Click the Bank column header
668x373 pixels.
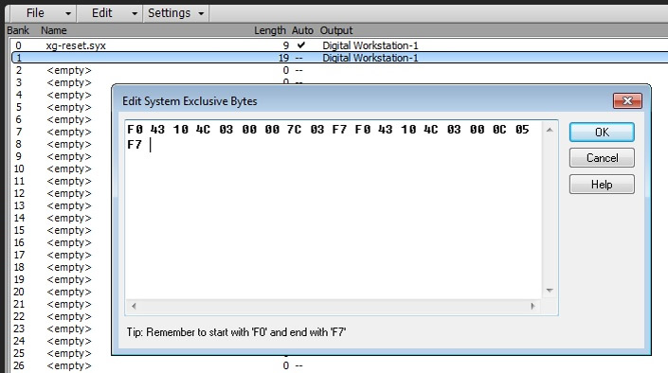click(x=18, y=30)
